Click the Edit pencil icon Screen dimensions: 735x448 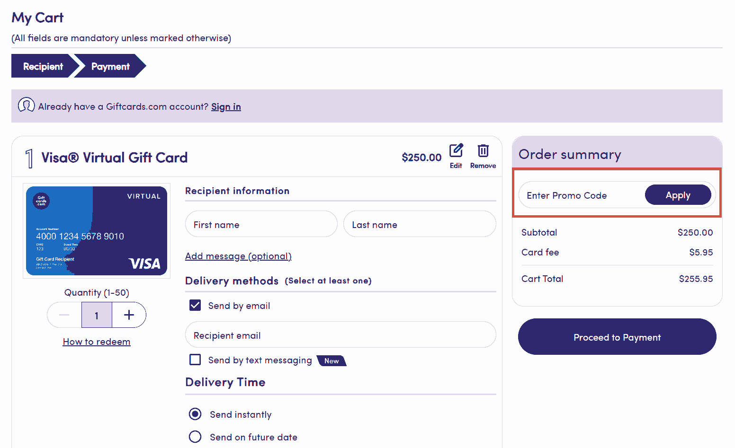click(x=456, y=151)
